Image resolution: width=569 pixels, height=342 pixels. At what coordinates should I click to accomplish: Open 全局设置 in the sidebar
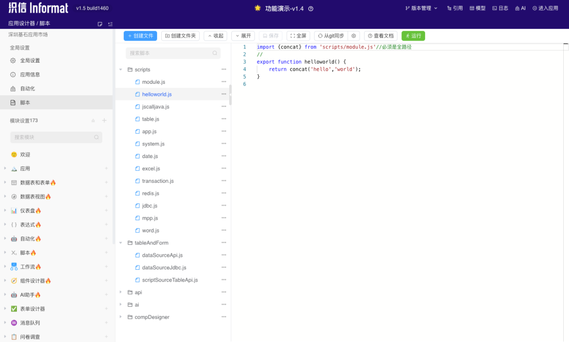30,61
